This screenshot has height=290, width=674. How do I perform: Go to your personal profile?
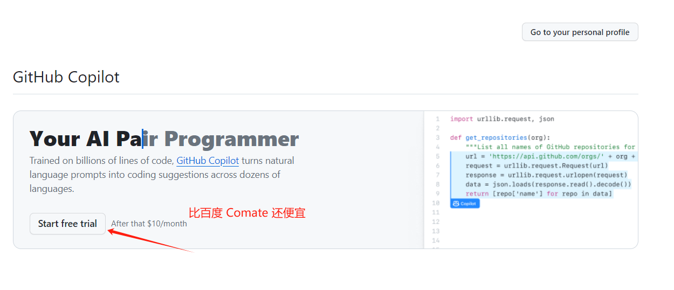(x=580, y=32)
